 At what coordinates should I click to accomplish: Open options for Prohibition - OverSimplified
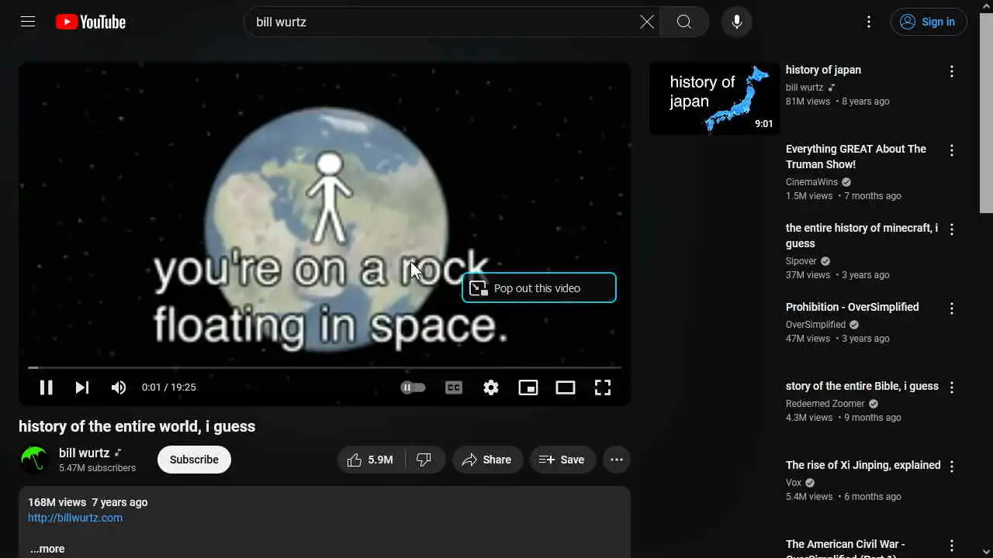[952, 308]
